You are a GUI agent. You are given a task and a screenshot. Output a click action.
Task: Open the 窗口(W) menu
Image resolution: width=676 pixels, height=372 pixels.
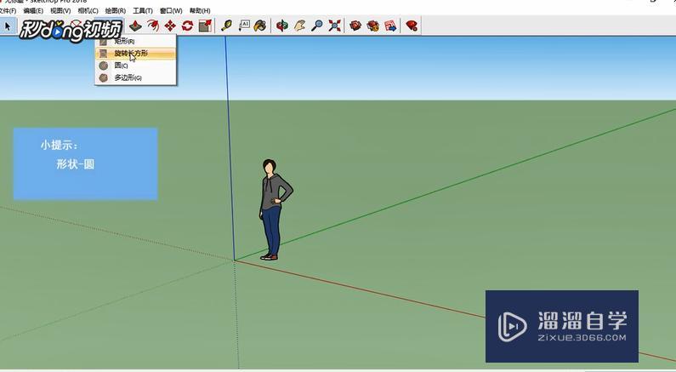click(171, 10)
